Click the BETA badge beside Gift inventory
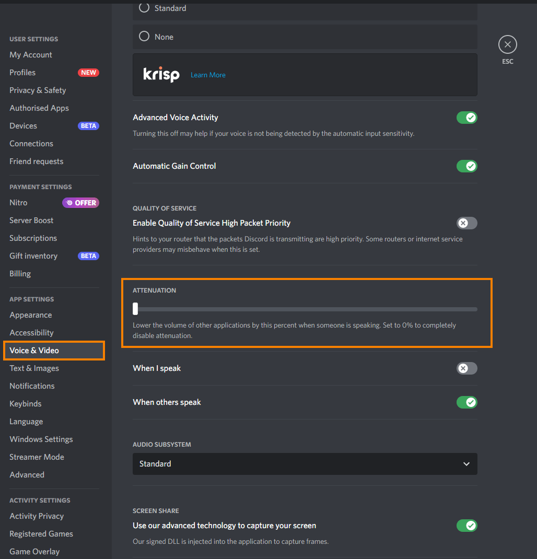 (x=88, y=256)
